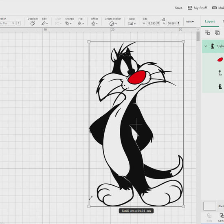Click the Create Sticker icon
This screenshot has height=224, width=224.
(x=112, y=24)
